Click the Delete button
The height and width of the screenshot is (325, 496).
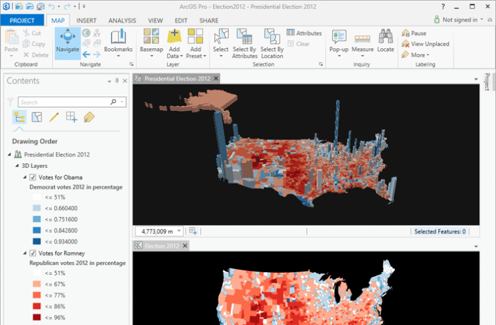coord(35,55)
